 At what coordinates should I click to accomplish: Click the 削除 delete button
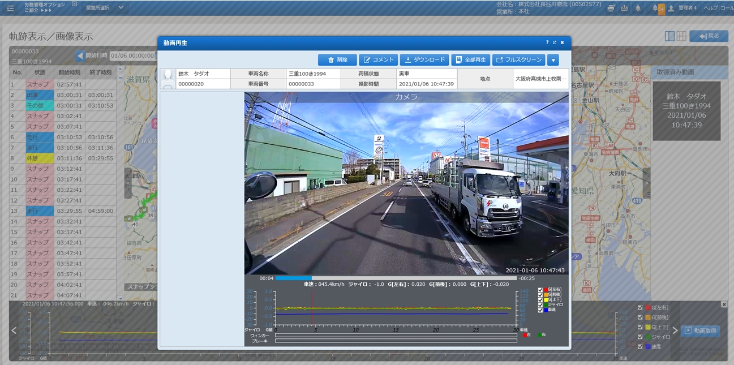(x=337, y=60)
